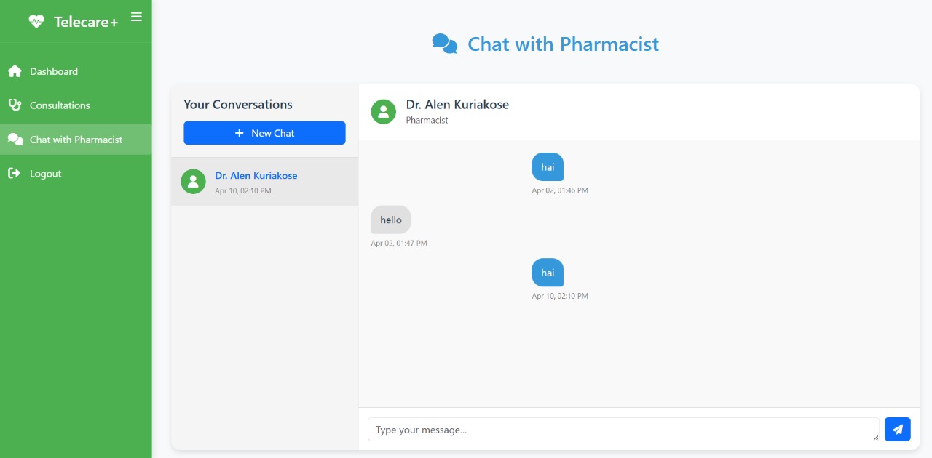The width and height of the screenshot is (932, 458).
Task: Open Dr. Alen Kuriakose conversation
Action: point(256,176)
